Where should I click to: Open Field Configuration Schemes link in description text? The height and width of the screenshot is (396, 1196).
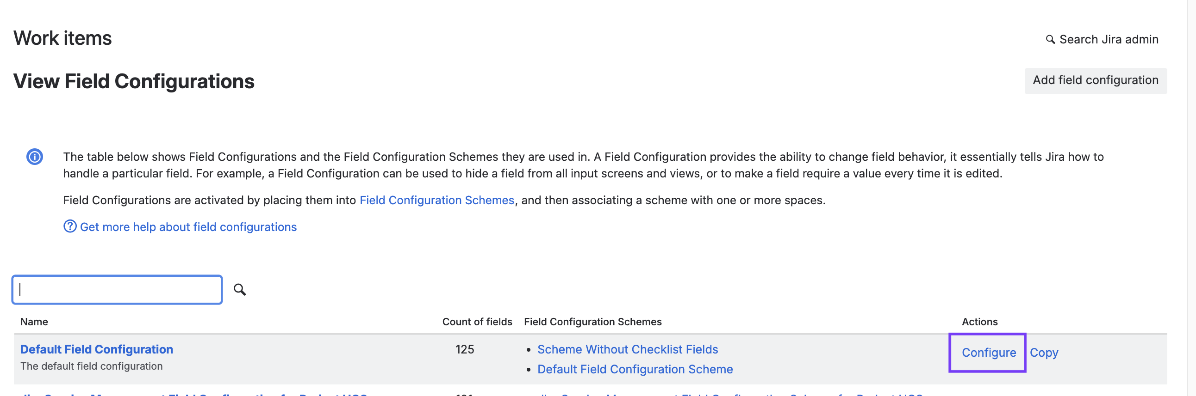436,200
